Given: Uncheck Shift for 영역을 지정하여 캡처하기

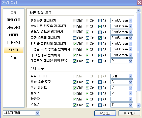Looking at the screenshot, I should pos(75,44).
